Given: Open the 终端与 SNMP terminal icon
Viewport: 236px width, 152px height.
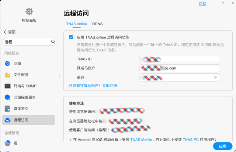Looking at the screenshot, I should (x=7, y=86).
